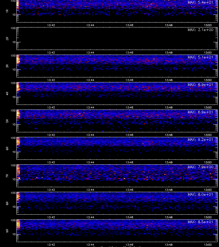Click the 1R panel axis label
Viewport: 219px width, 247px height.
click(7, 11)
